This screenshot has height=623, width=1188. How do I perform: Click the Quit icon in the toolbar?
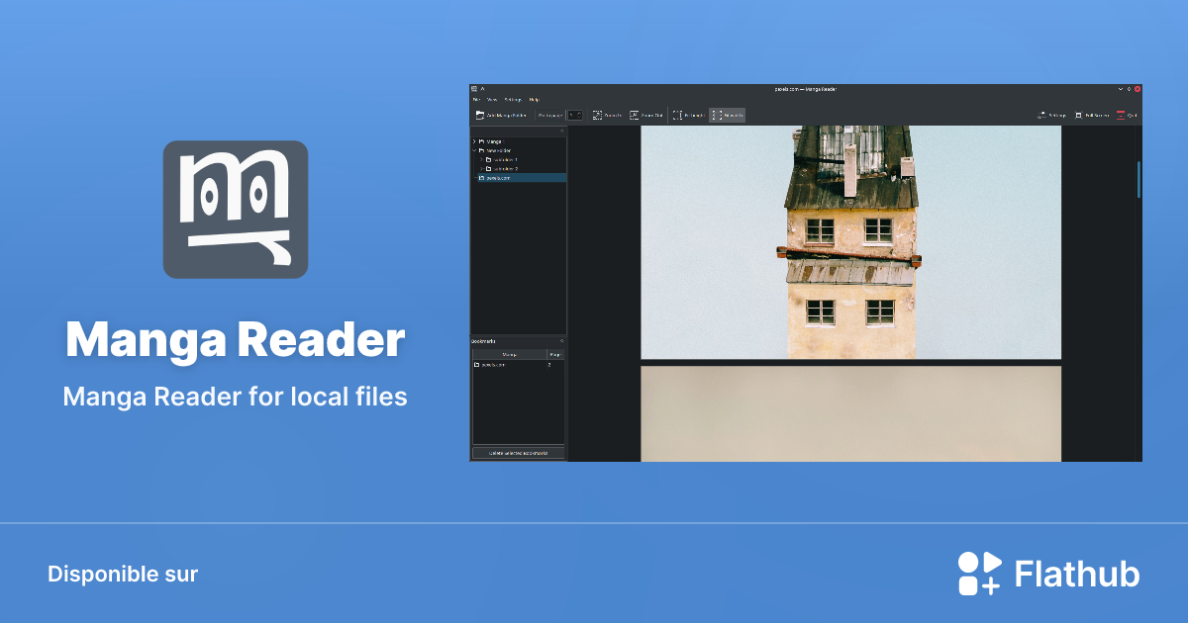click(1120, 115)
